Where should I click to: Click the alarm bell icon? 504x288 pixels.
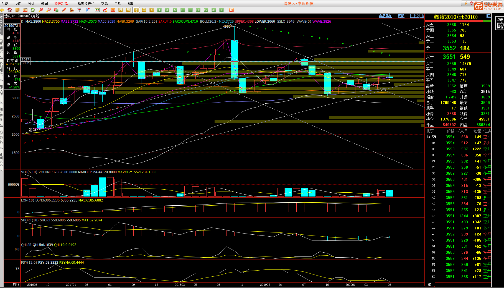pos(72,10)
